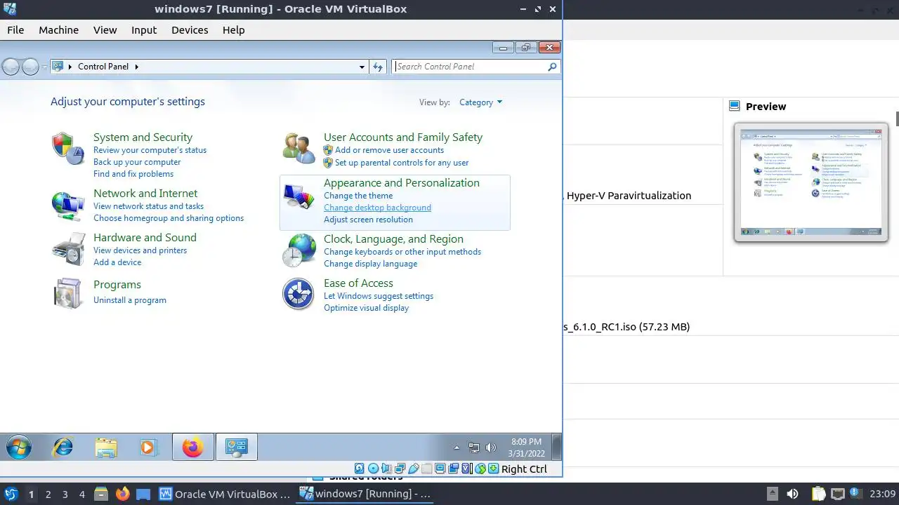This screenshot has width=899, height=505.
Task: Open the Help menu
Action: pos(233,30)
